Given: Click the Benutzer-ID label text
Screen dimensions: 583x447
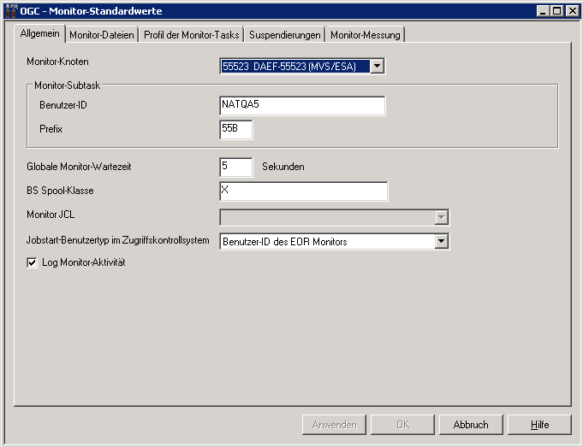Looking at the screenshot, I should pyautogui.click(x=63, y=105).
